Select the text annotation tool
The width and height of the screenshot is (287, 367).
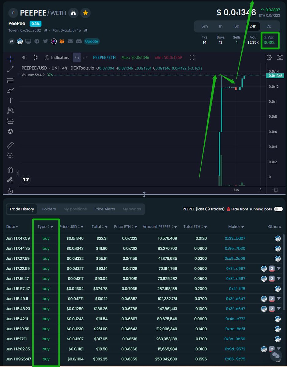click(10, 100)
